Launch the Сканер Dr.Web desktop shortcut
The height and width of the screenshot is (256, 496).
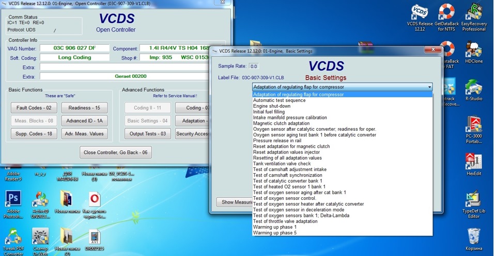40,242
